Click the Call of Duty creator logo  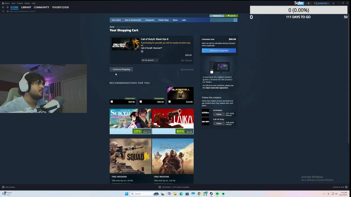(x=205, y=122)
